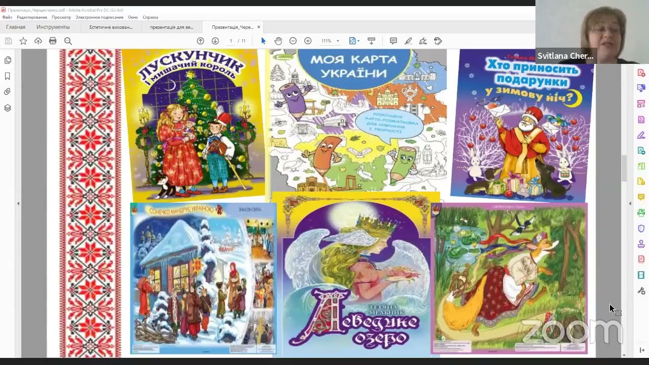Open the Scan & OCR tool
Viewport: 649px width, 365px height.
pos(641,213)
